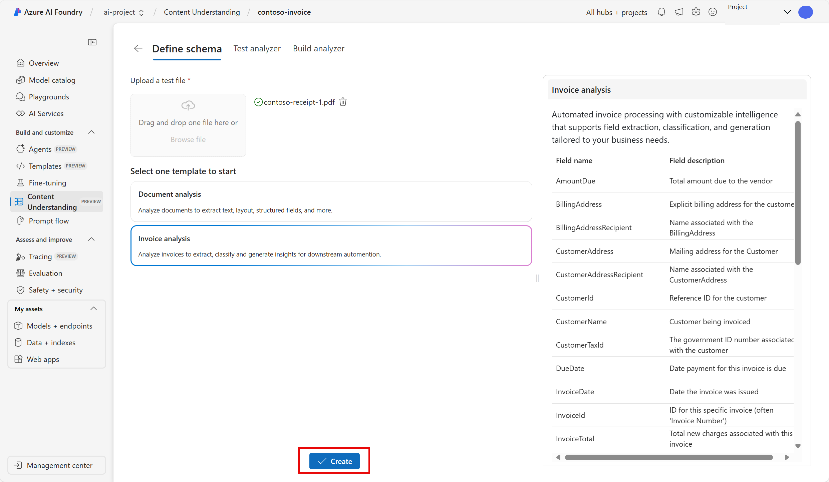The image size is (829, 482).
Task: Collapse My assets section
Action: coord(94,309)
